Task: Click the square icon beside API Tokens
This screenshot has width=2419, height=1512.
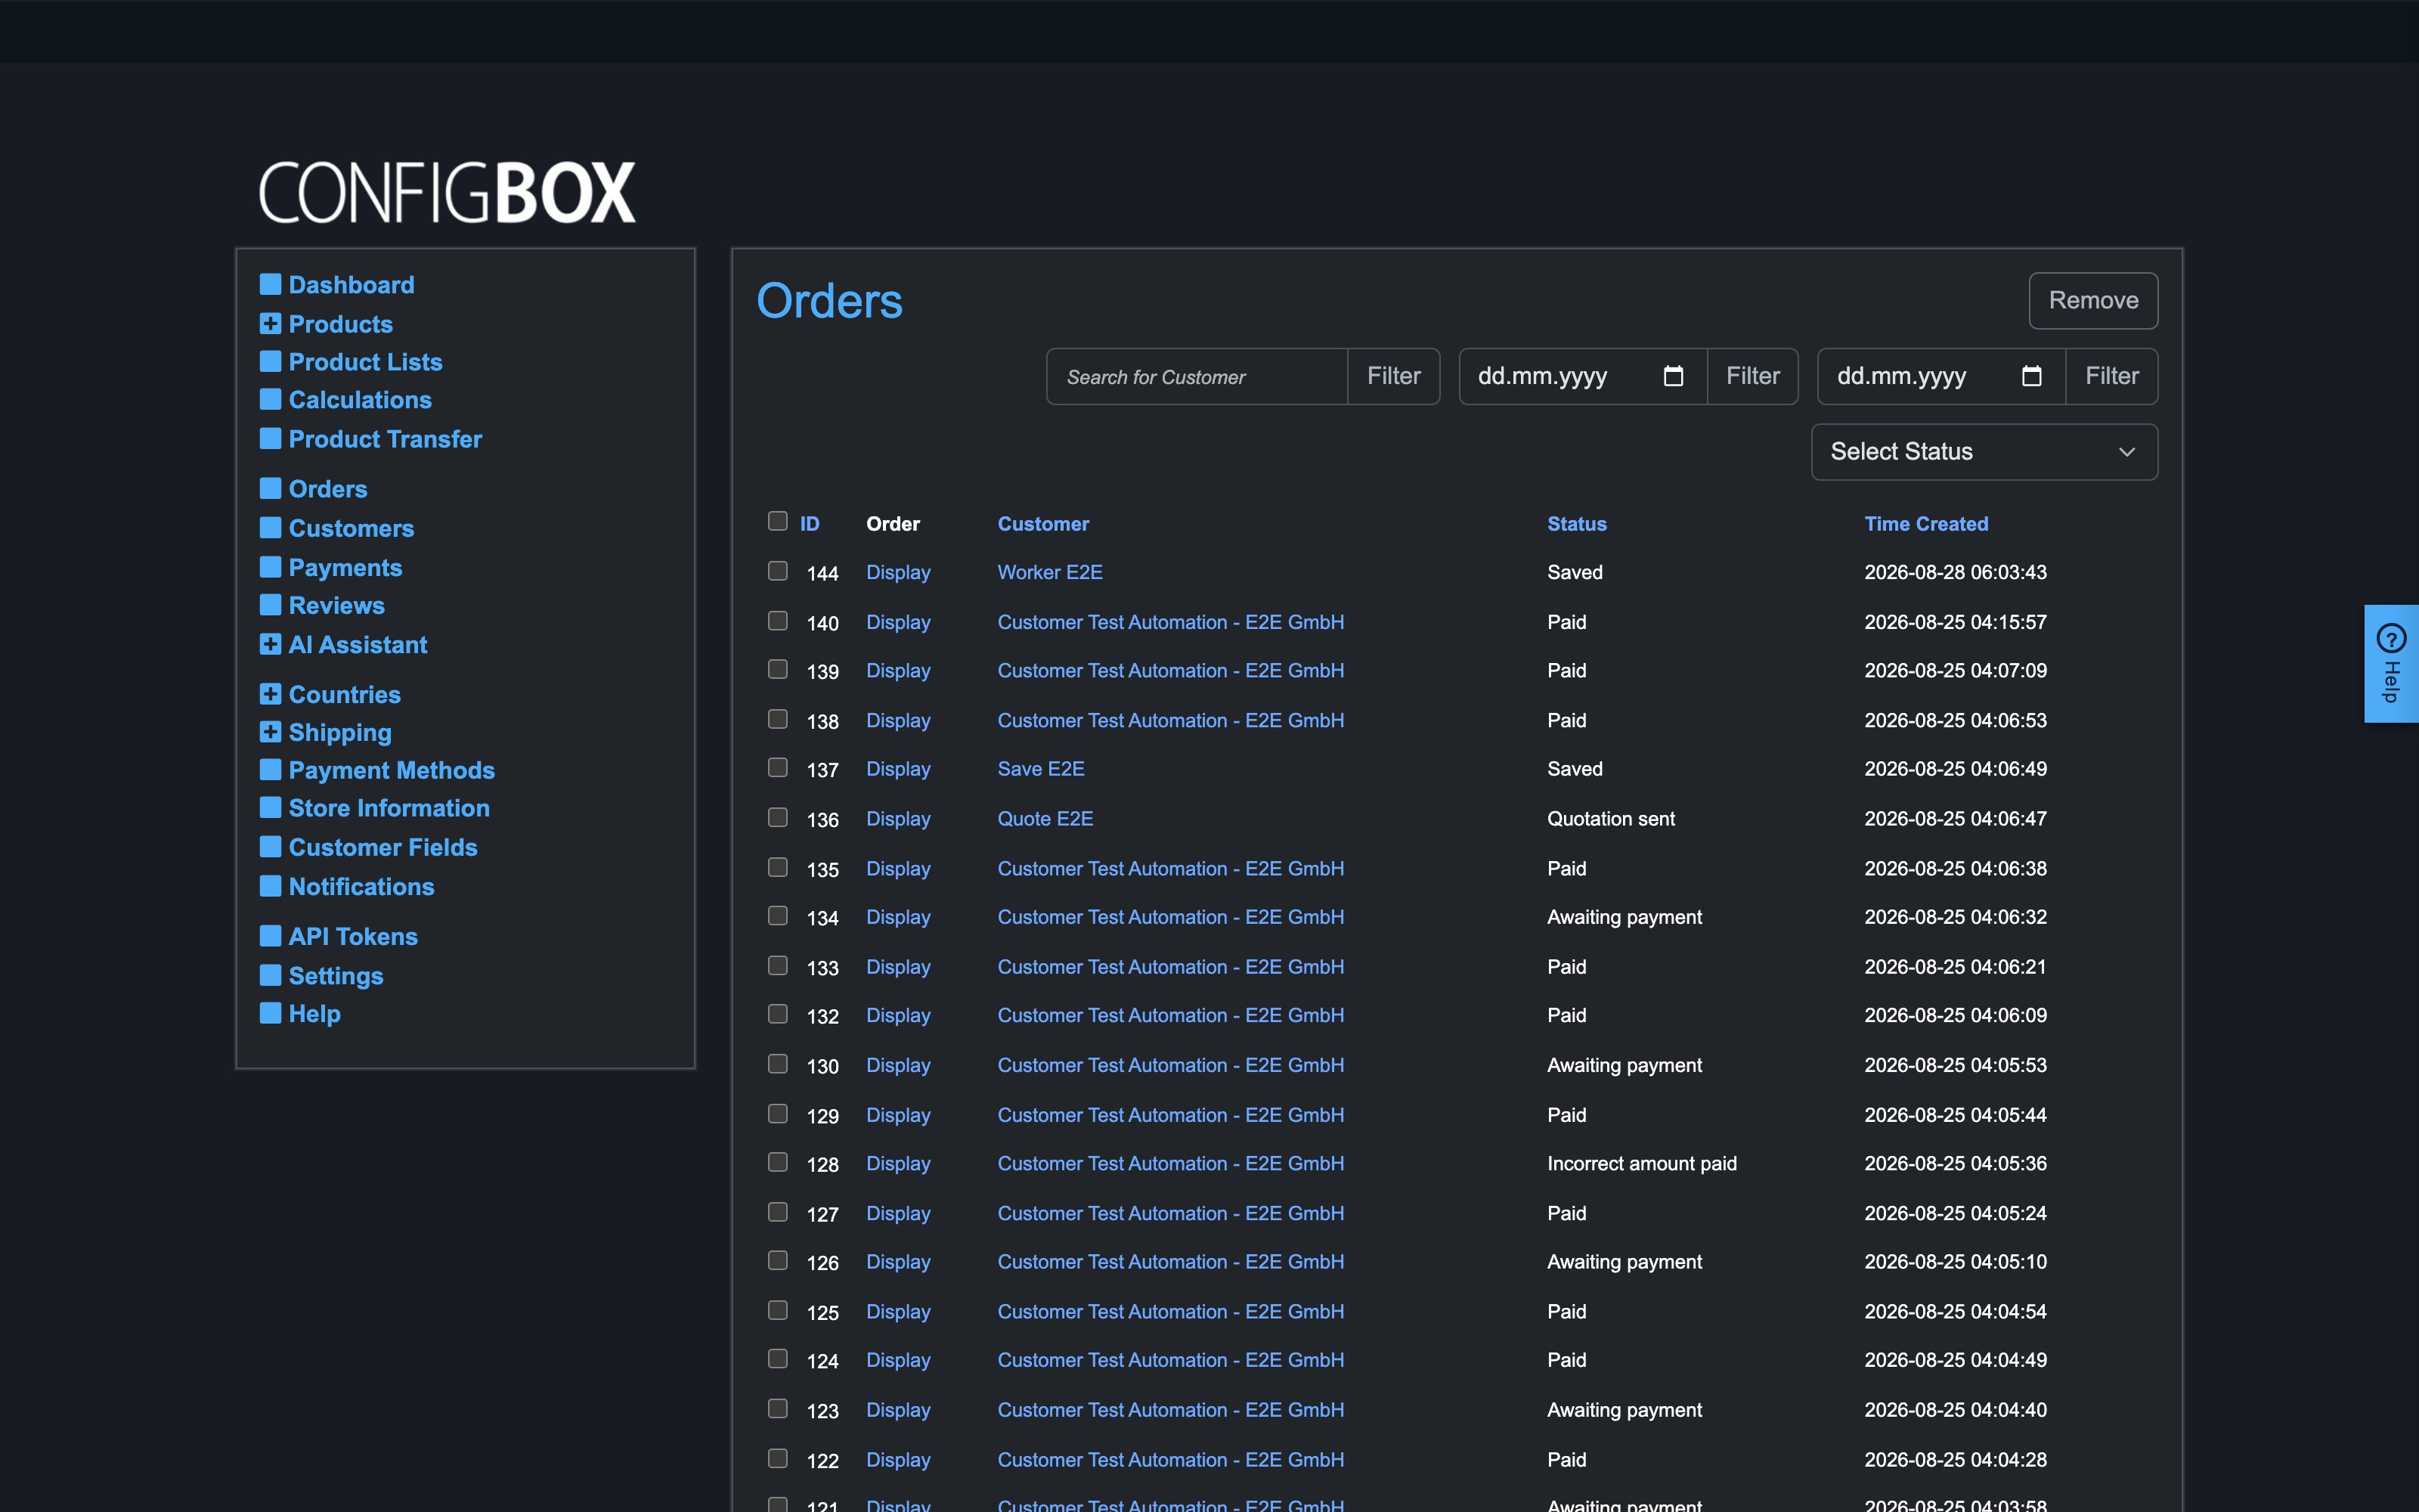Action: pyautogui.click(x=270, y=936)
